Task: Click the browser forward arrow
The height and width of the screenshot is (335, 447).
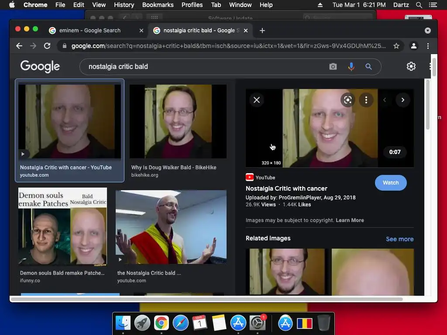Action: point(33,46)
